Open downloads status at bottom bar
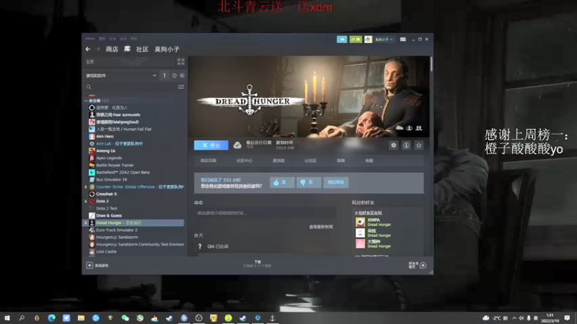 pyautogui.click(x=257, y=264)
